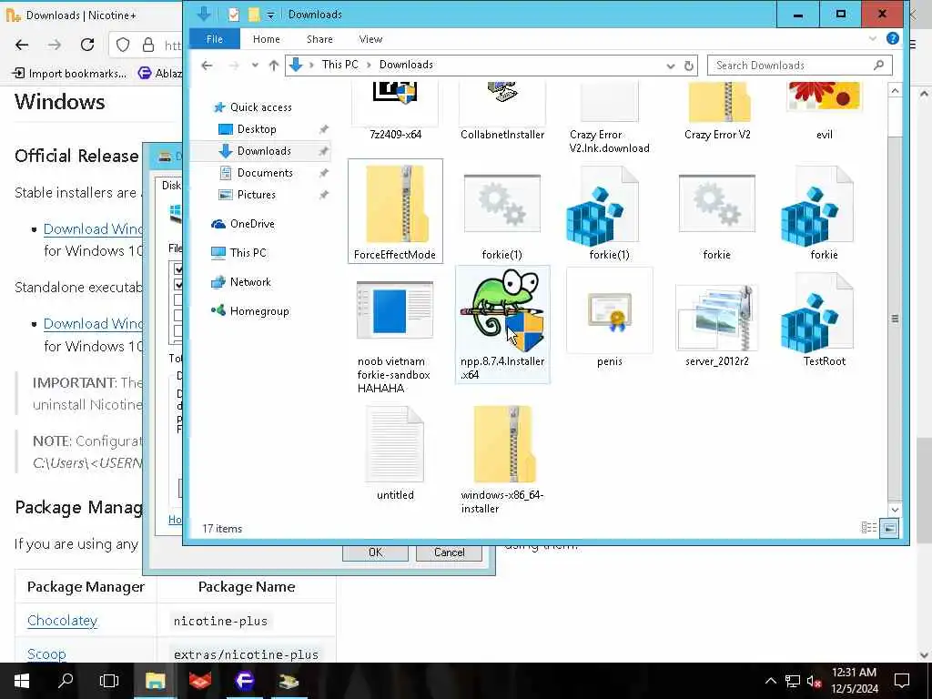
Task: Open recent locations dropdown arrow
Action: coord(255,66)
